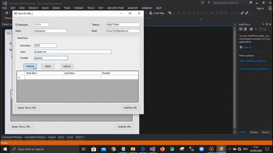This screenshot has height=153, width=273.
Task: Open the VIEW menu
Action: coord(22,8)
